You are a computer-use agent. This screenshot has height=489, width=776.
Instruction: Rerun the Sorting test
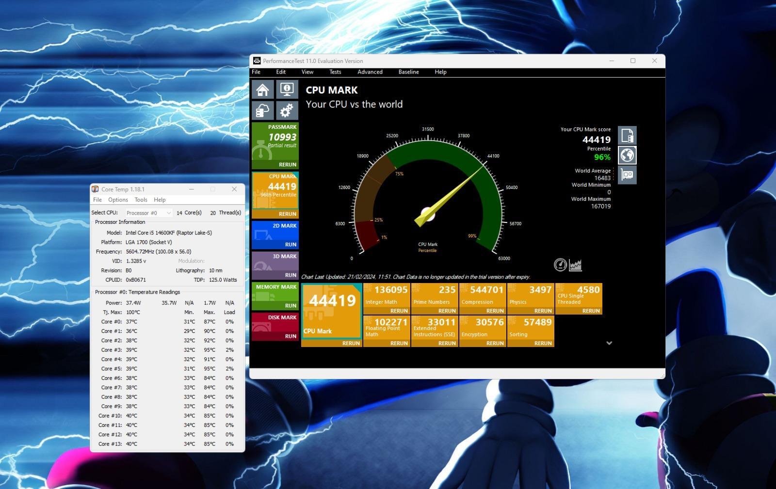point(543,343)
